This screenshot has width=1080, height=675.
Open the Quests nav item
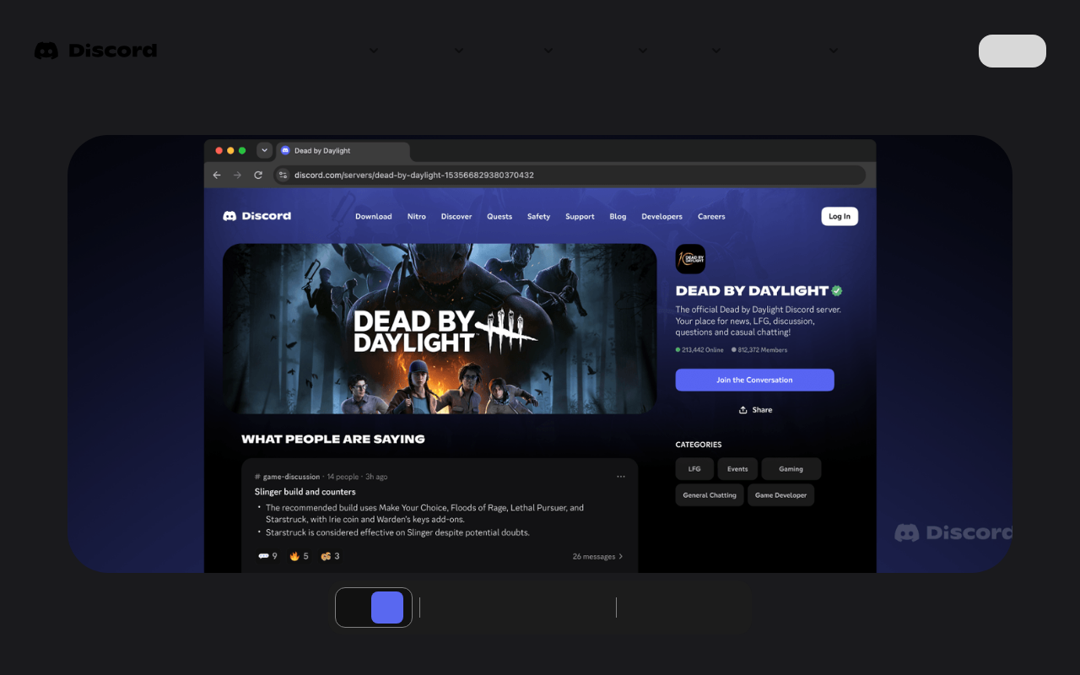(499, 217)
